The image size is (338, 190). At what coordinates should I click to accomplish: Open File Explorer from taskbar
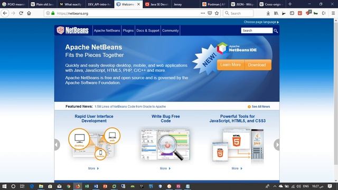click(41, 186)
